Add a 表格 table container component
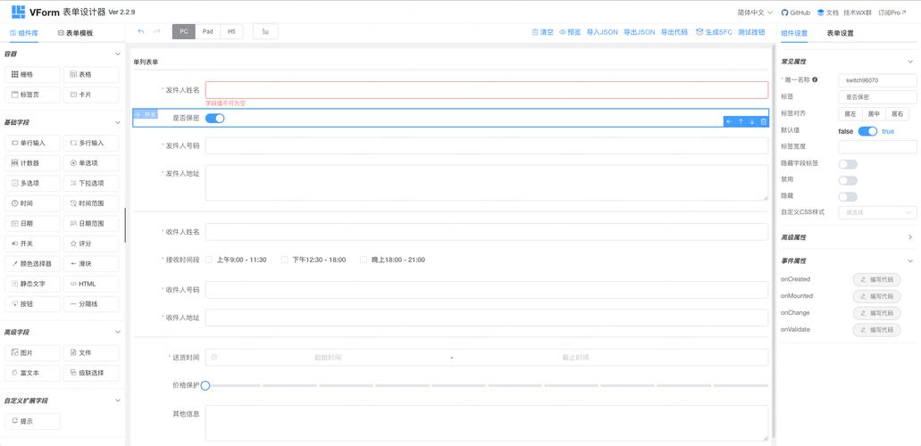This screenshot has width=921, height=446. tap(91, 75)
